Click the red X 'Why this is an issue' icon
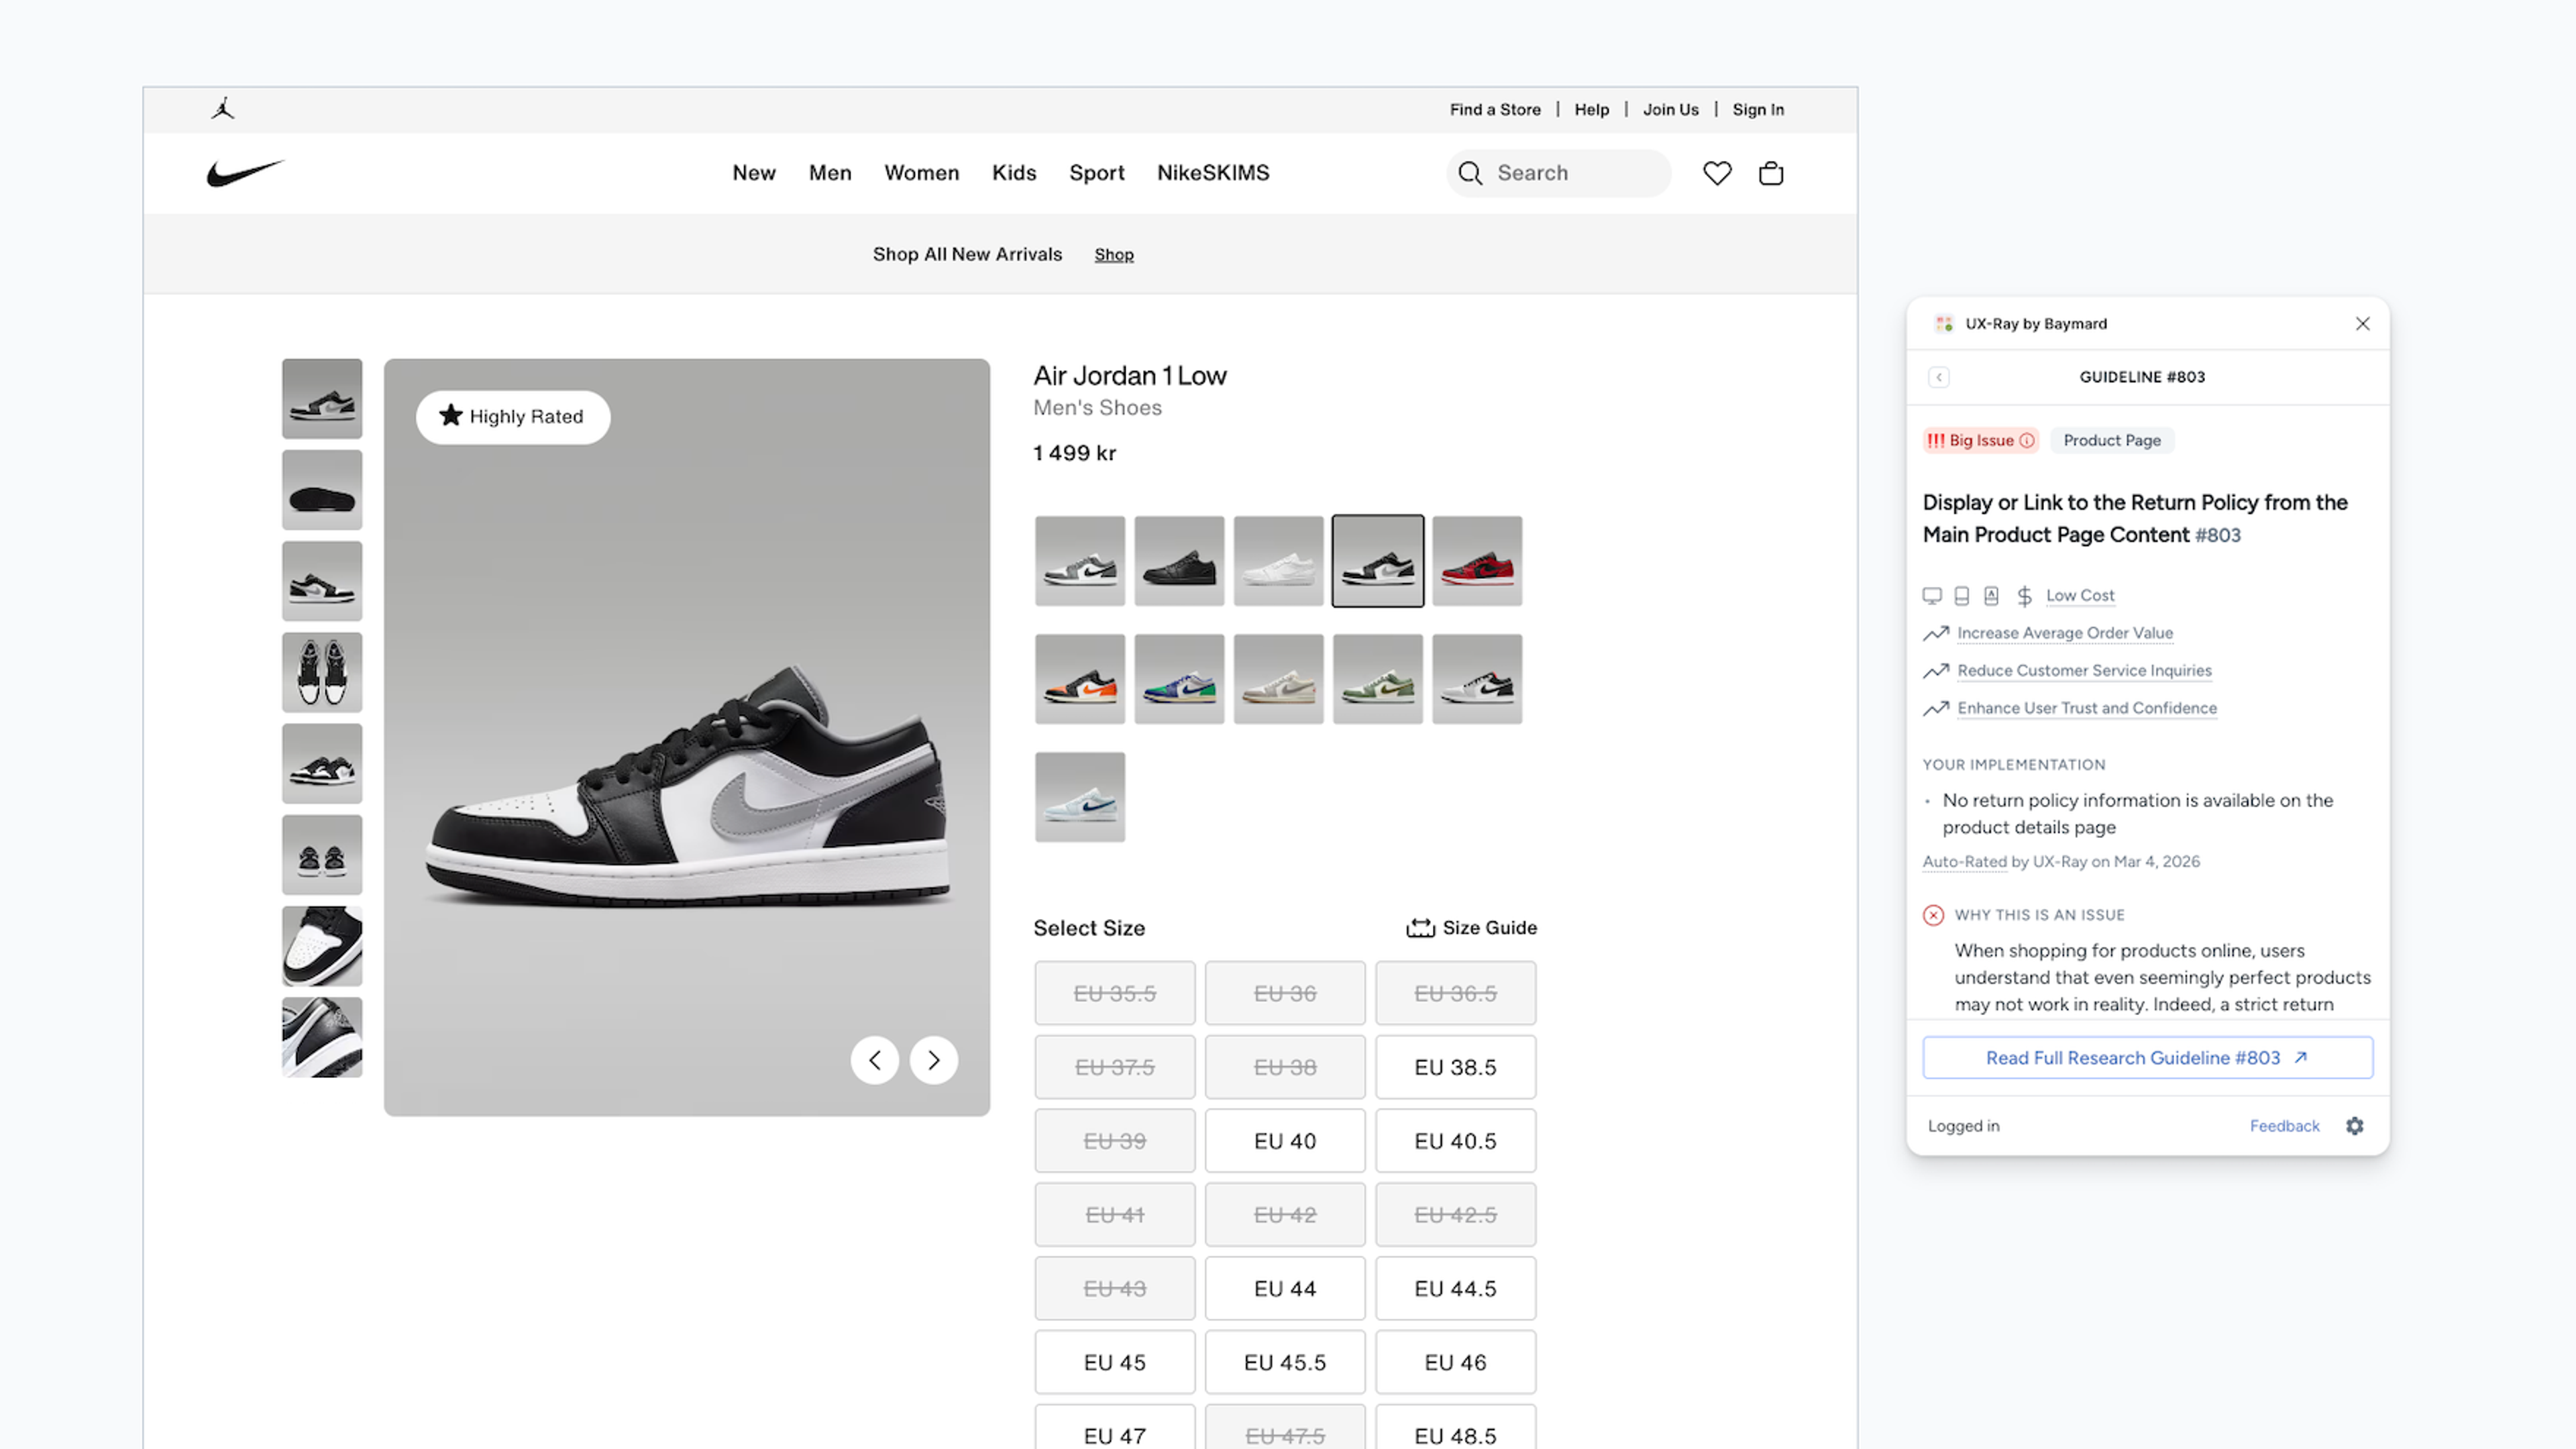Screen dimensions: 2576x1449 1934,915
